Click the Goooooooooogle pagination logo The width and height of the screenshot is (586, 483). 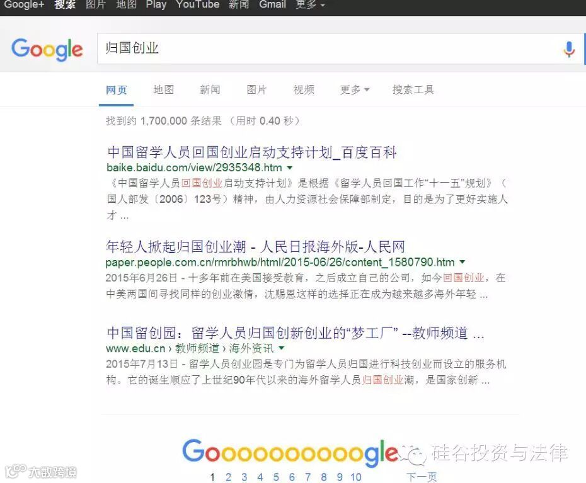[x=290, y=452]
